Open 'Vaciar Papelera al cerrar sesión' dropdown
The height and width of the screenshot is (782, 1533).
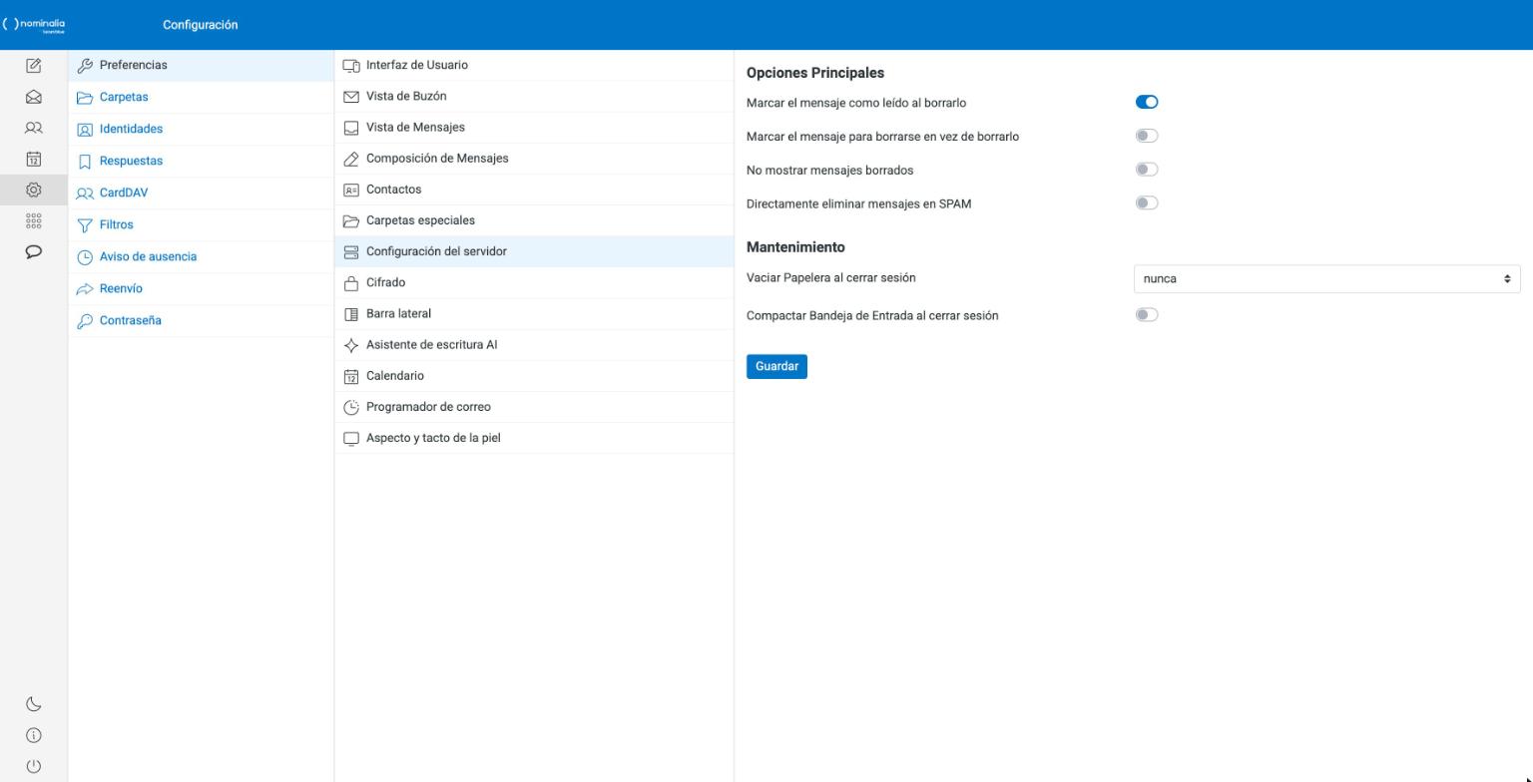1326,278
